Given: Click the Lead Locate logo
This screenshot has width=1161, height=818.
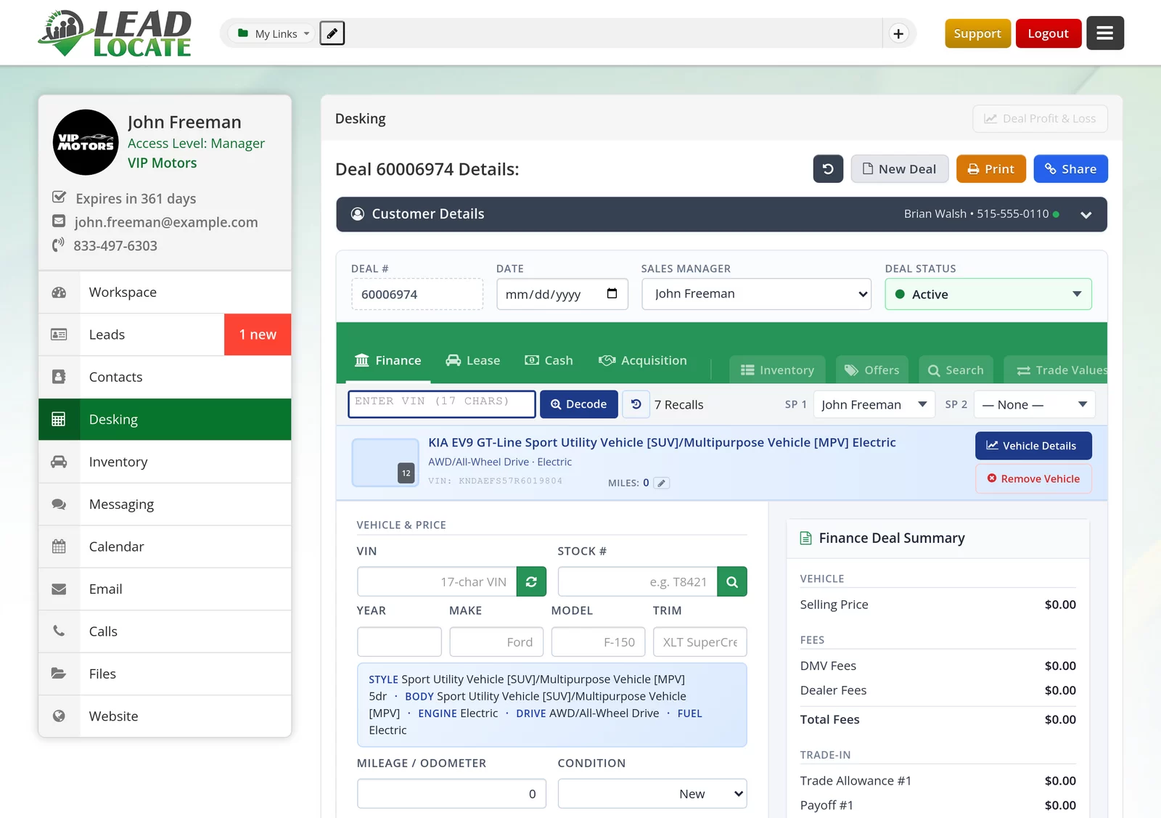Looking at the screenshot, I should click(115, 33).
